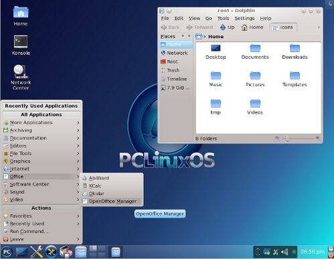The width and height of the screenshot is (334, 259).
Task: Click the Forward button in Dolphin's toolbar
Action: coord(199,27)
